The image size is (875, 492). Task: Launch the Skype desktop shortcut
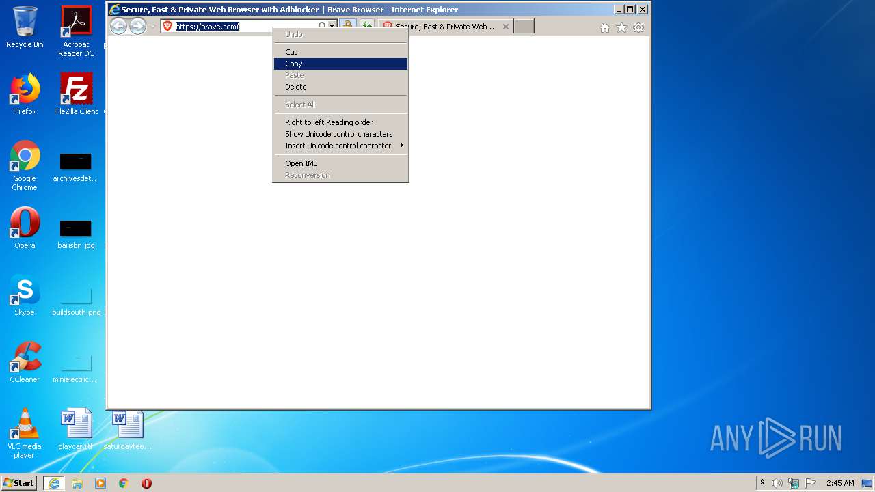[25, 295]
